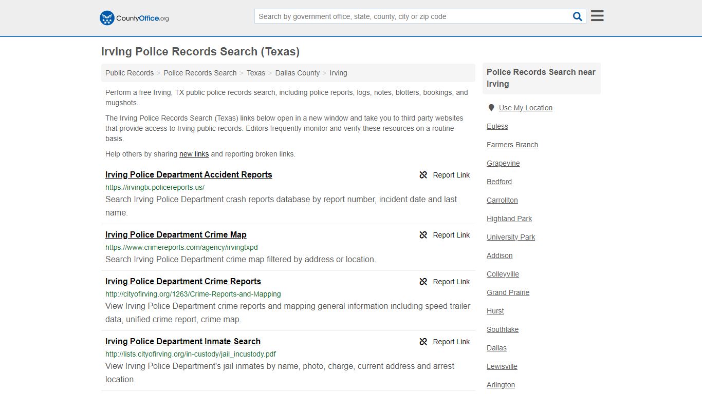This screenshot has width=702, height=394.
Task: Click the page heading Irving Police Records Search
Action: point(200,52)
